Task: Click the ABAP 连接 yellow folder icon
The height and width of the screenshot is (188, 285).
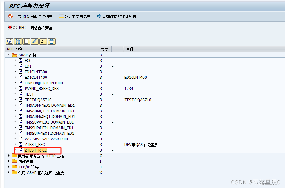Action: click(14, 55)
